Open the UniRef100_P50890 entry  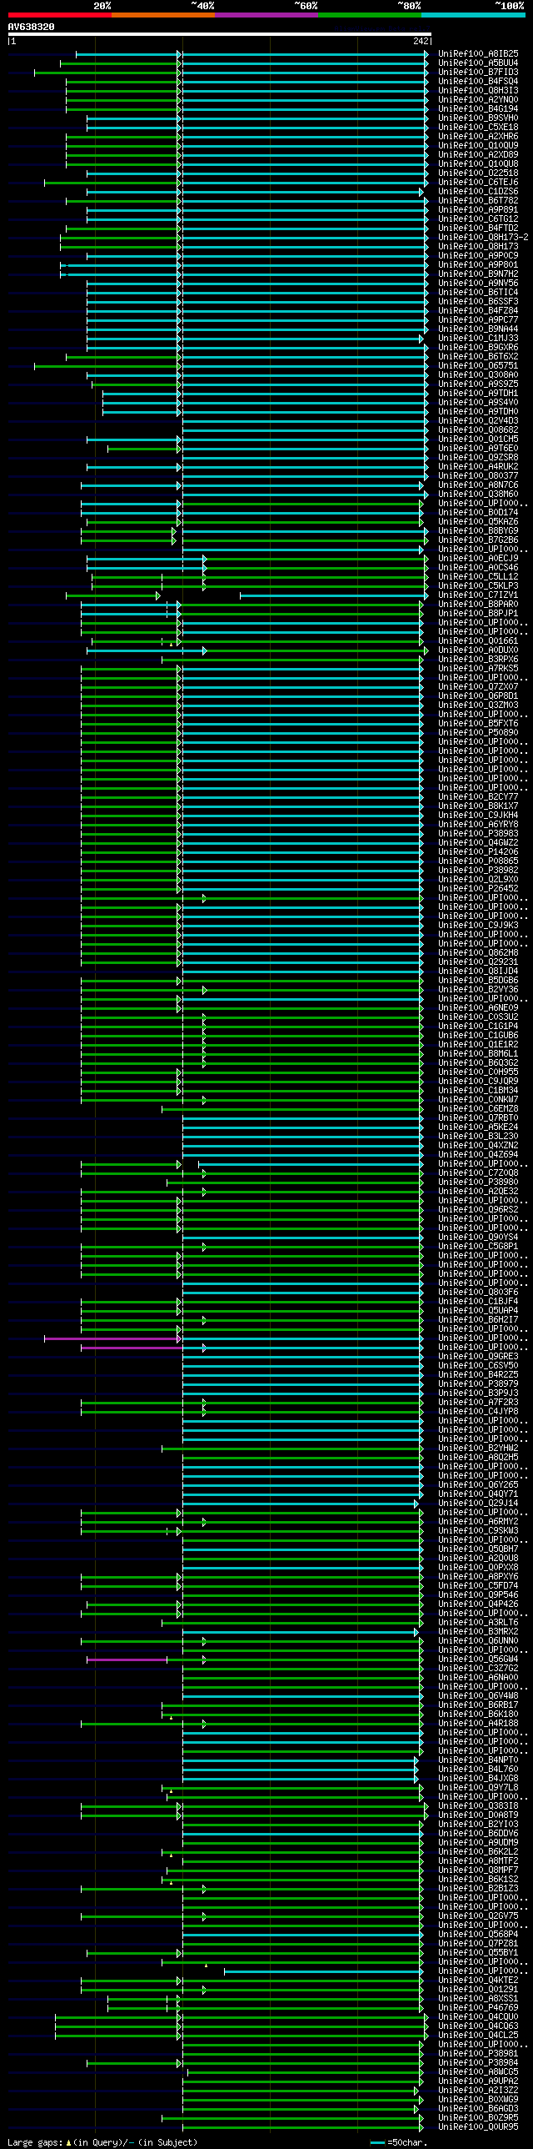click(478, 732)
